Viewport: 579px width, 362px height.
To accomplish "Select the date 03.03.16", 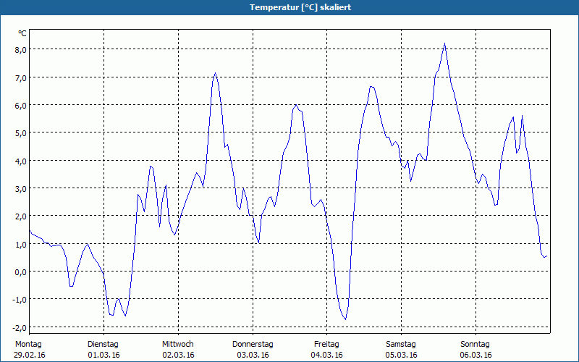I will [x=253, y=355].
